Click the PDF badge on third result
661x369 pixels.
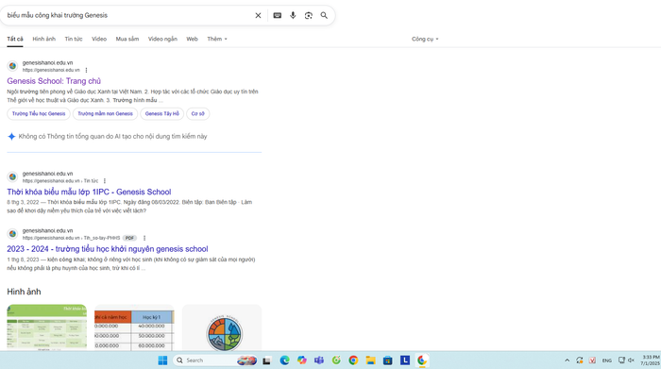coord(130,238)
